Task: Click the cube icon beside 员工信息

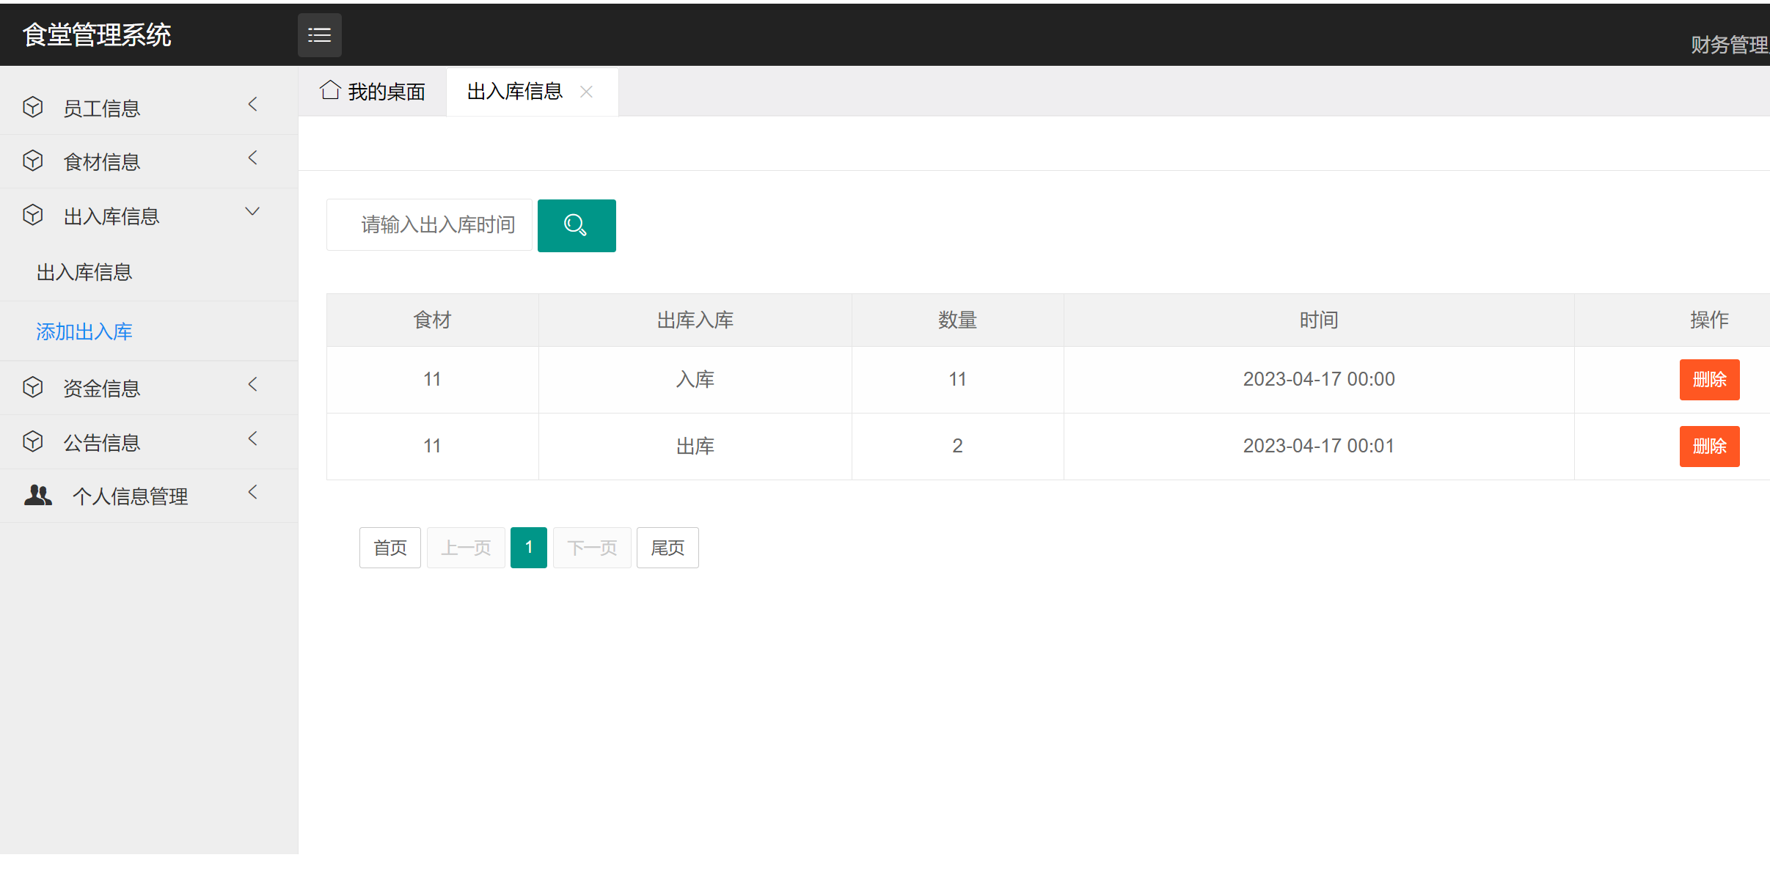Action: coord(33,107)
